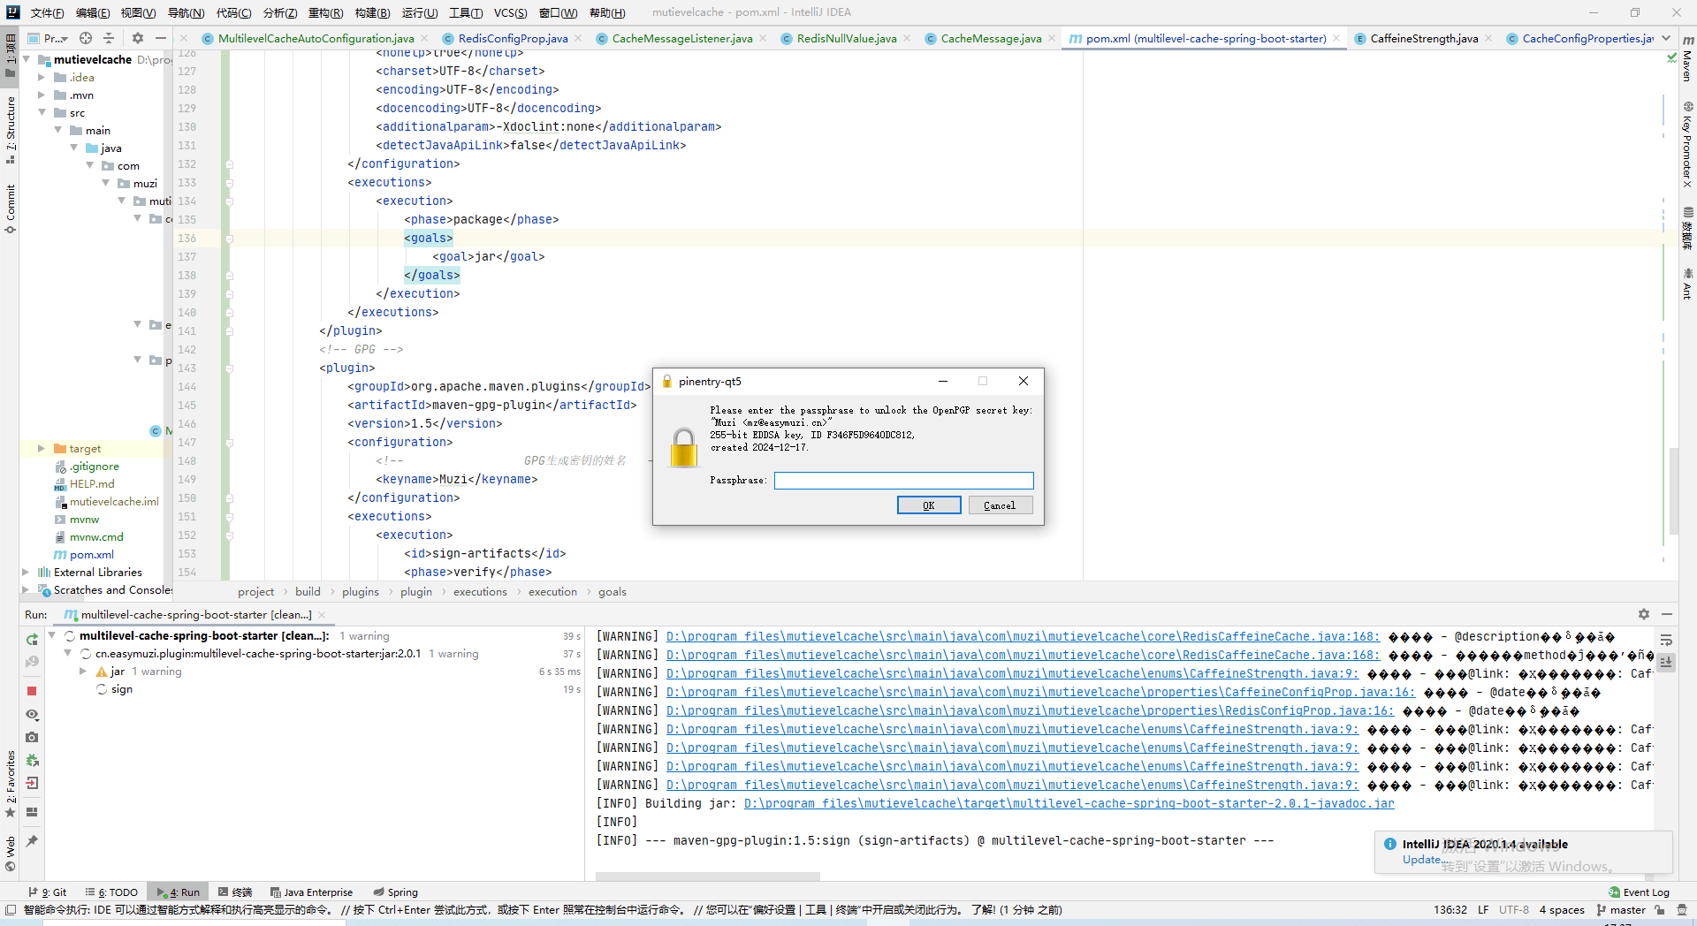Click Cancel in the pinentry dialog

(1001, 505)
